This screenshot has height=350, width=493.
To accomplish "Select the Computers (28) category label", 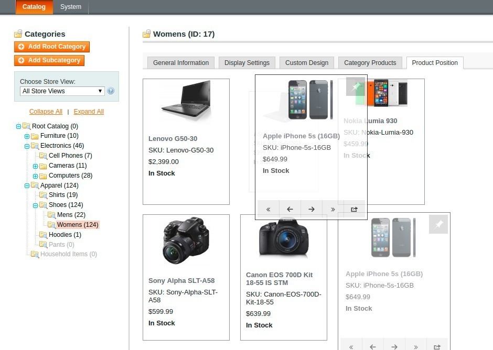I will pos(70,176).
